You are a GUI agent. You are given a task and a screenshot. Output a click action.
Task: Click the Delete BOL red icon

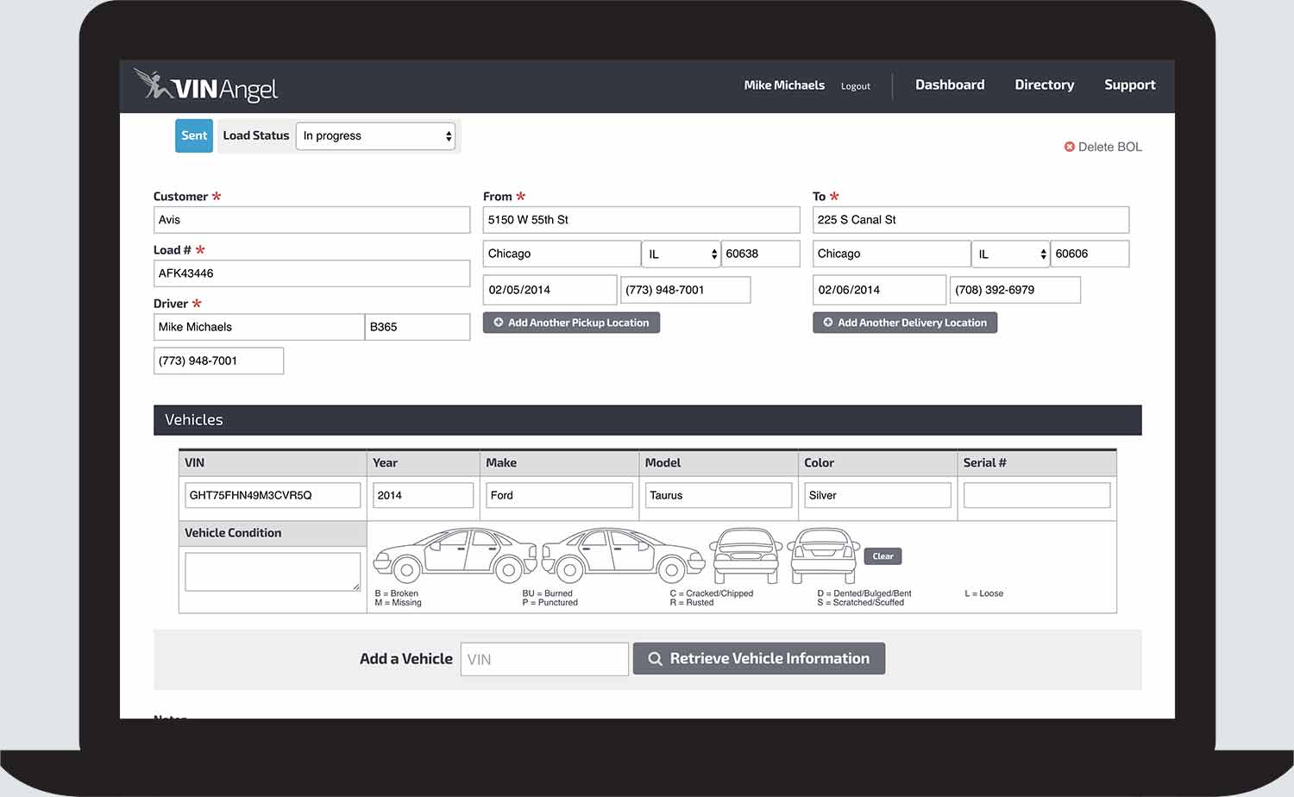click(x=1070, y=147)
